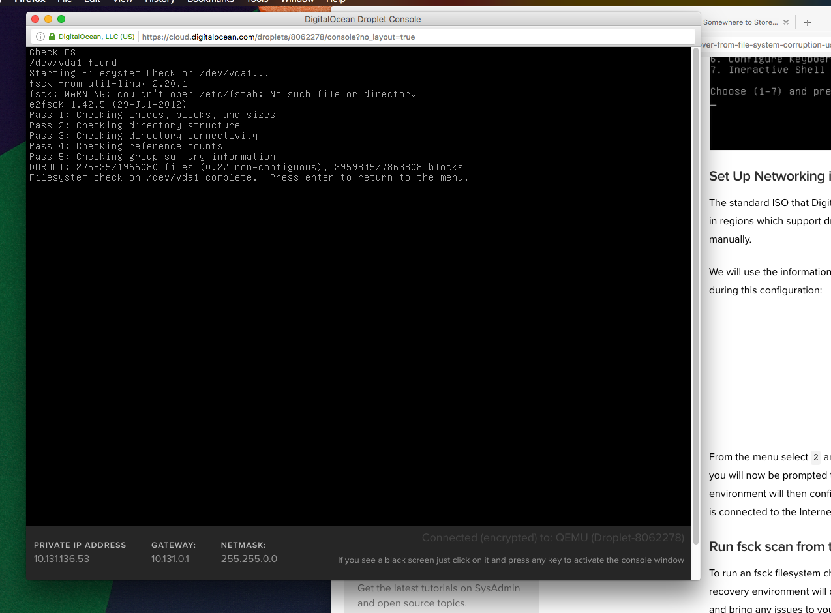This screenshot has height=613, width=831.
Task: Click the private IP address 10.131.136.53
Action: [x=61, y=559]
